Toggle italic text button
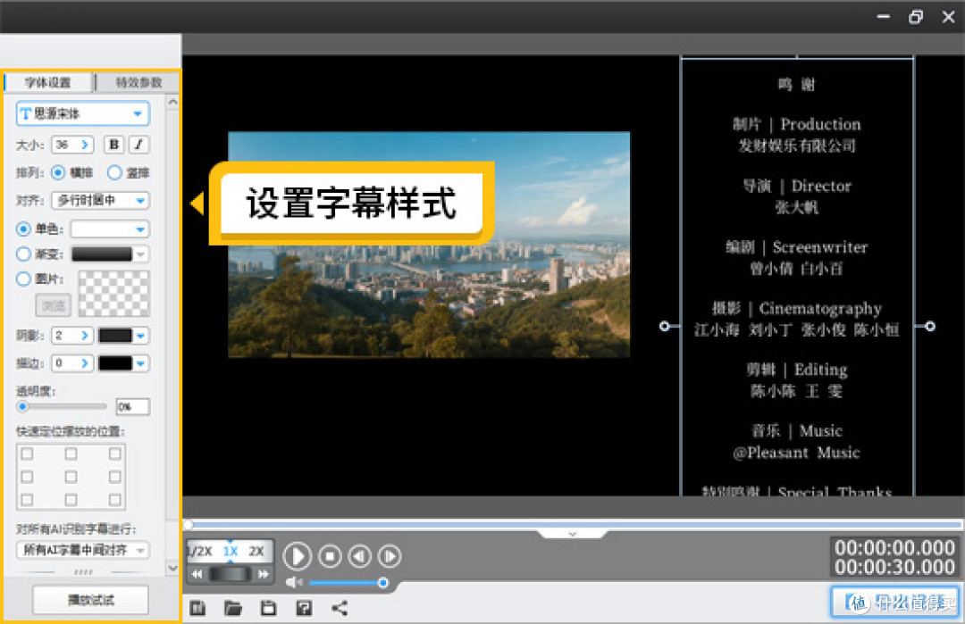Viewport: 965px width, 624px height. 139,146
